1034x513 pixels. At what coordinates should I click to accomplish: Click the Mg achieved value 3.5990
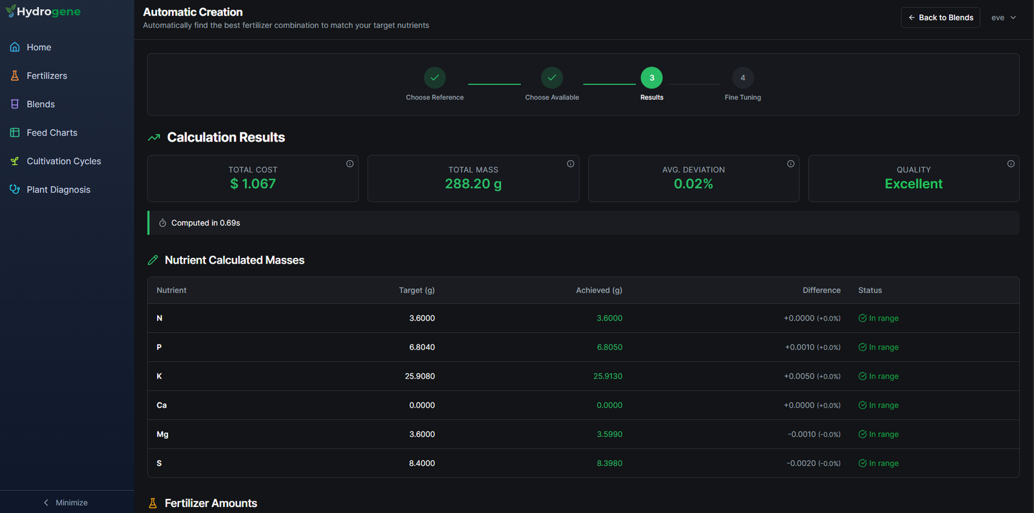[x=609, y=435]
